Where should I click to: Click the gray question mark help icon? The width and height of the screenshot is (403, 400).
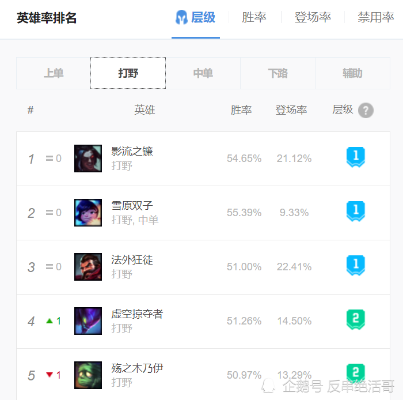pos(366,110)
